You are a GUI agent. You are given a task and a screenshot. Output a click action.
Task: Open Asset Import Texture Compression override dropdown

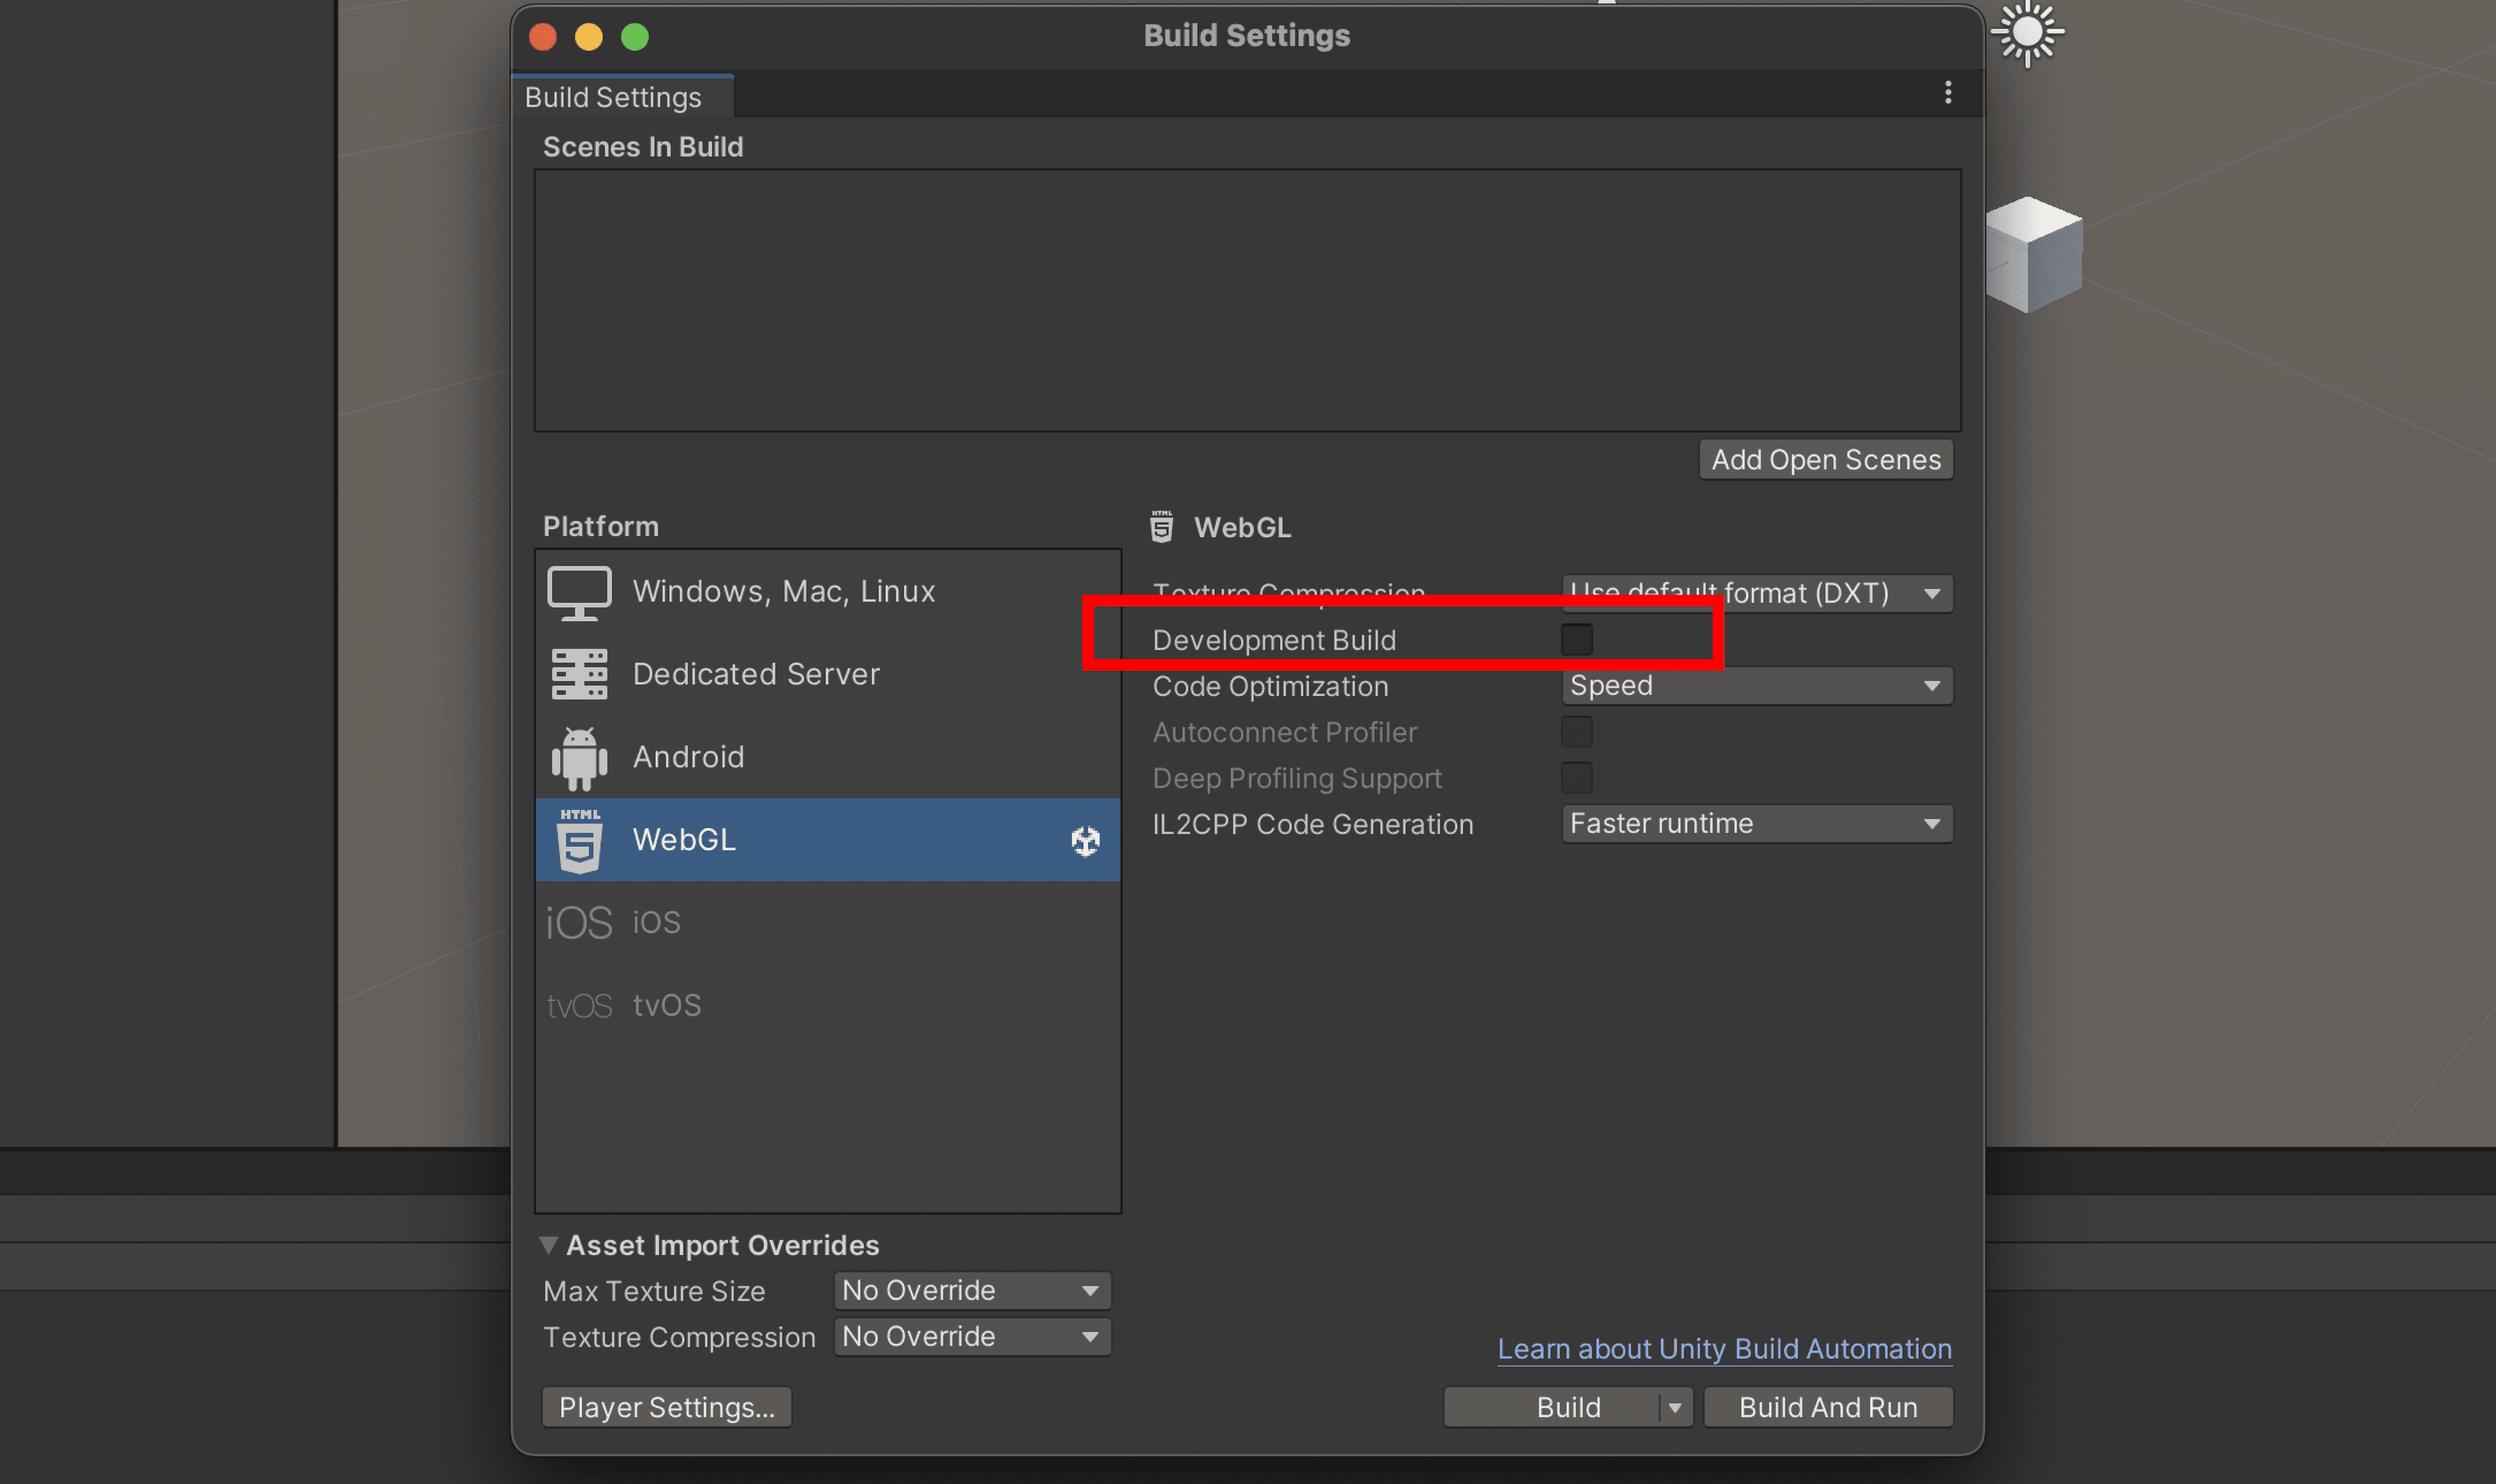click(972, 1337)
